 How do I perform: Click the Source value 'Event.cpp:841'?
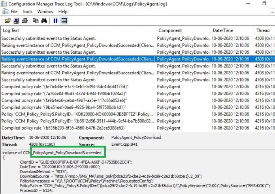[x=124, y=144]
